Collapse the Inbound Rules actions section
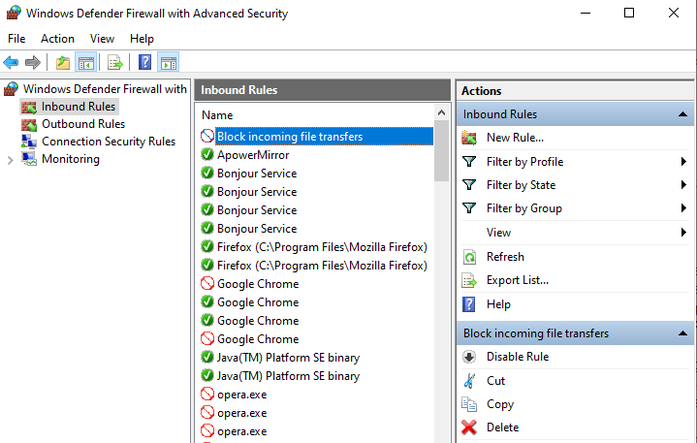The width and height of the screenshot is (697, 443). point(684,115)
